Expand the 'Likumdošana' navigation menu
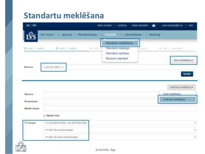Screen dimensions: 205x154 coord(134,34)
